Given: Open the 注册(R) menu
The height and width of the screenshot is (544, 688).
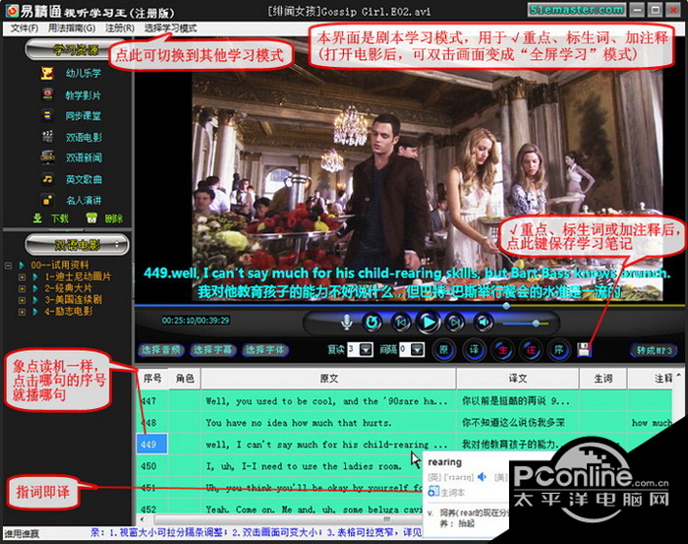Looking at the screenshot, I should tap(119, 29).
